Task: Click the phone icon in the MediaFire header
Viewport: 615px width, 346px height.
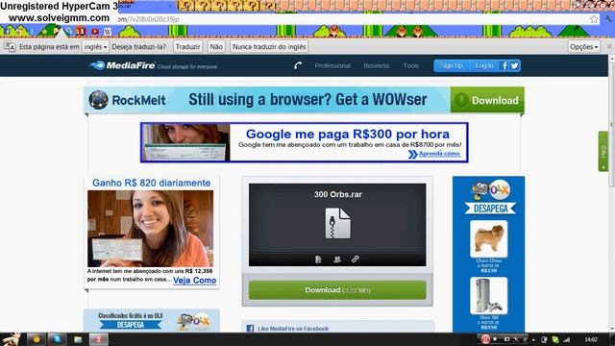Action: coord(298,65)
